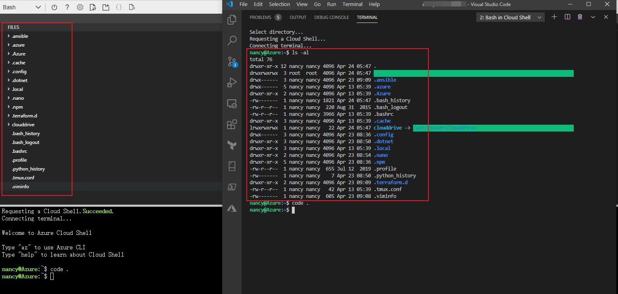The image size is (618, 294).
Task: Expand the clouddrive folder
Action: click(x=23, y=125)
